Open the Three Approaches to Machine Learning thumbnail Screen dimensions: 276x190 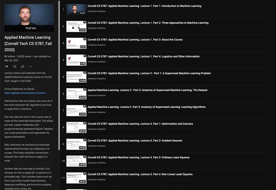point(76,26)
